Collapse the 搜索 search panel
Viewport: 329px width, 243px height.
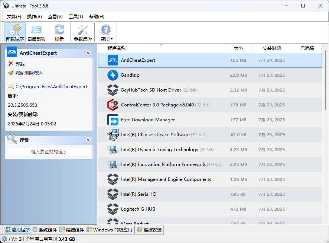pos(88,140)
